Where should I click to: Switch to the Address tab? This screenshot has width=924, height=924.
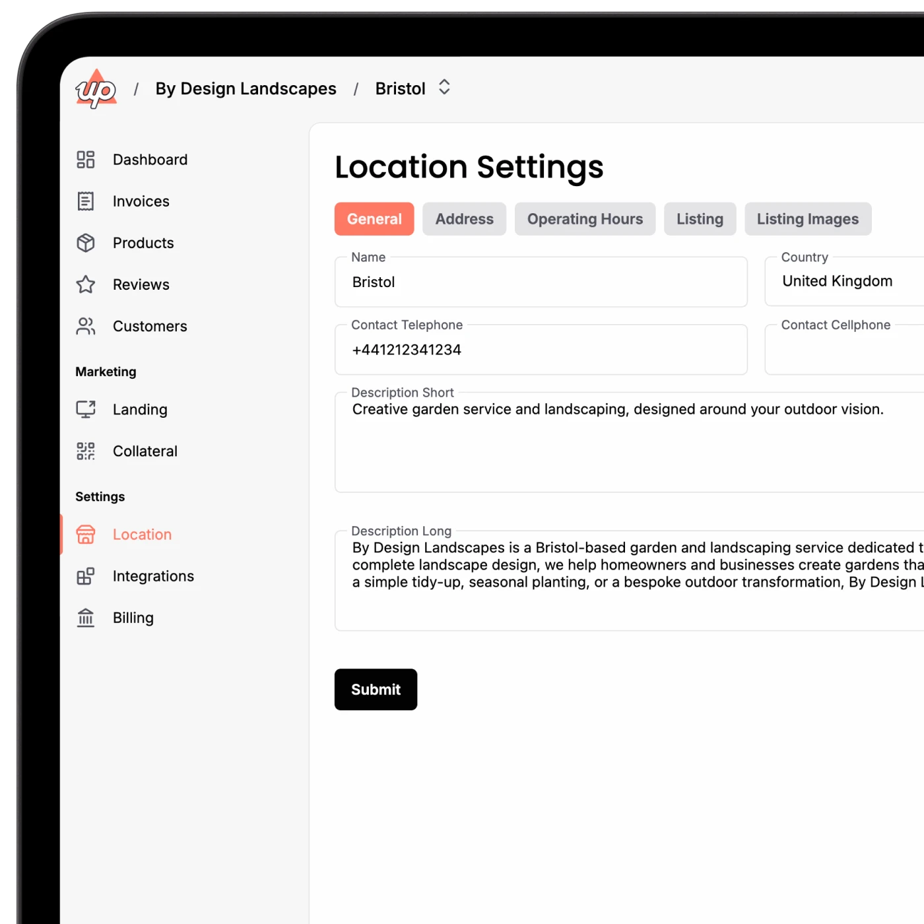point(465,219)
